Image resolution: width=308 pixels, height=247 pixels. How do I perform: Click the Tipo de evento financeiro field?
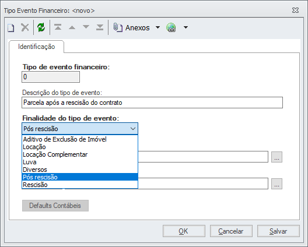click(x=51, y=77)
